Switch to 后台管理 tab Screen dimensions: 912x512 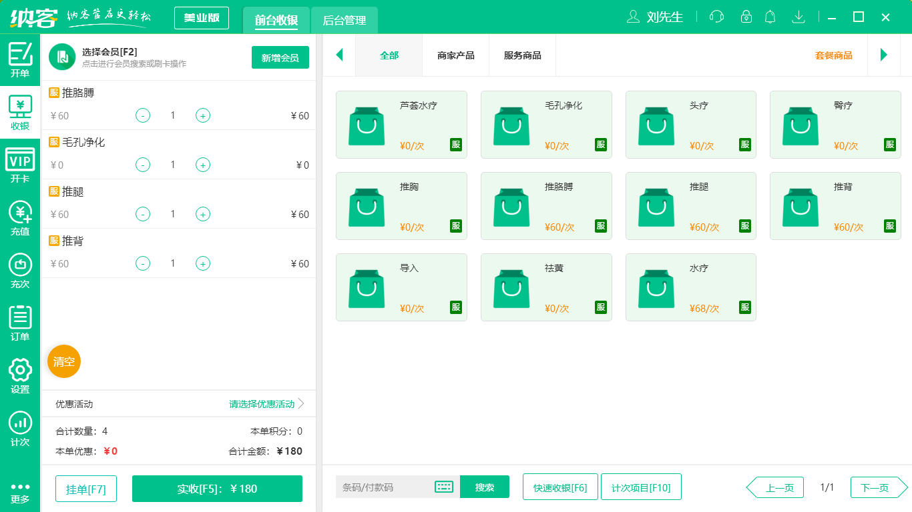345,21
